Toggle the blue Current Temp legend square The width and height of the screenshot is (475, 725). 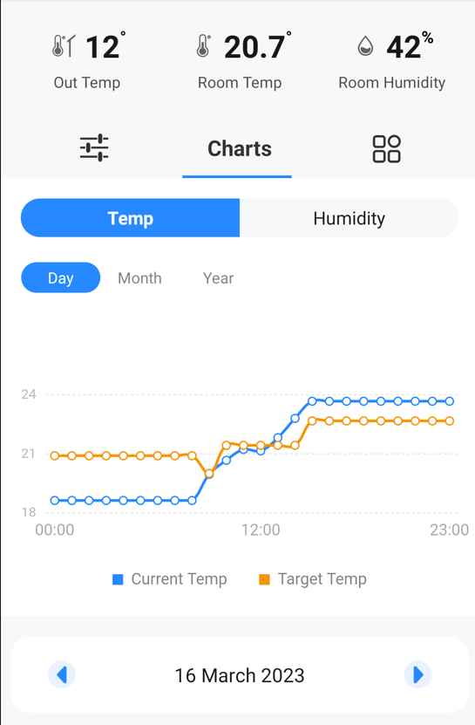click(118, 579)
